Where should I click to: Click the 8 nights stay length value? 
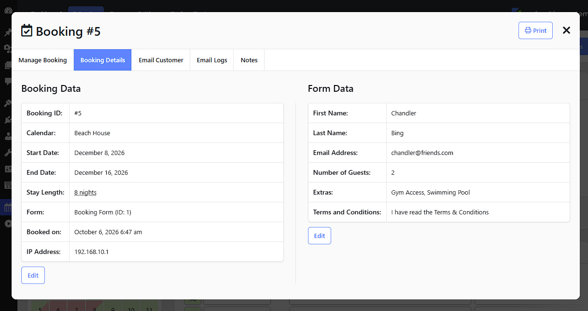click(85, 192)
